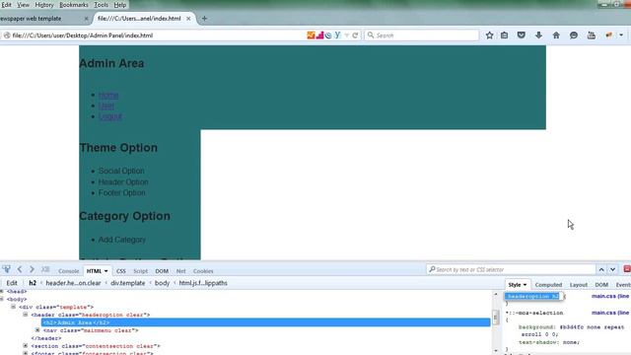Open the bookmarks list icon
This screenshot has width=631, height=355.
pos(504,35)
